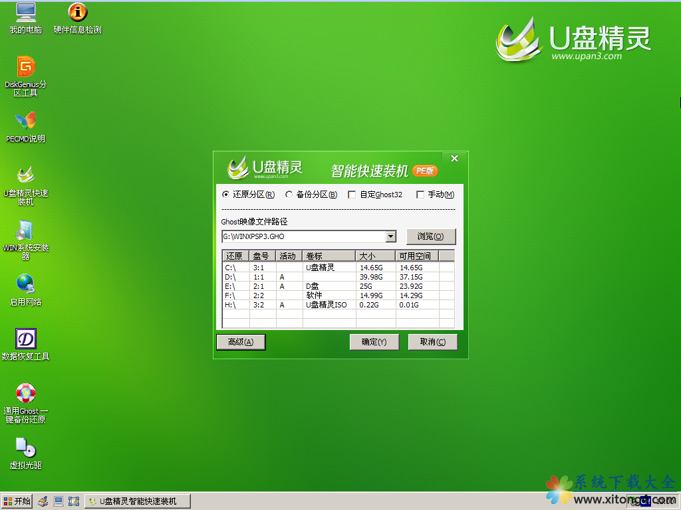This screenshot has width=681, height=510.
Task: Select the C:\ partition row
Action: (339, 268)
